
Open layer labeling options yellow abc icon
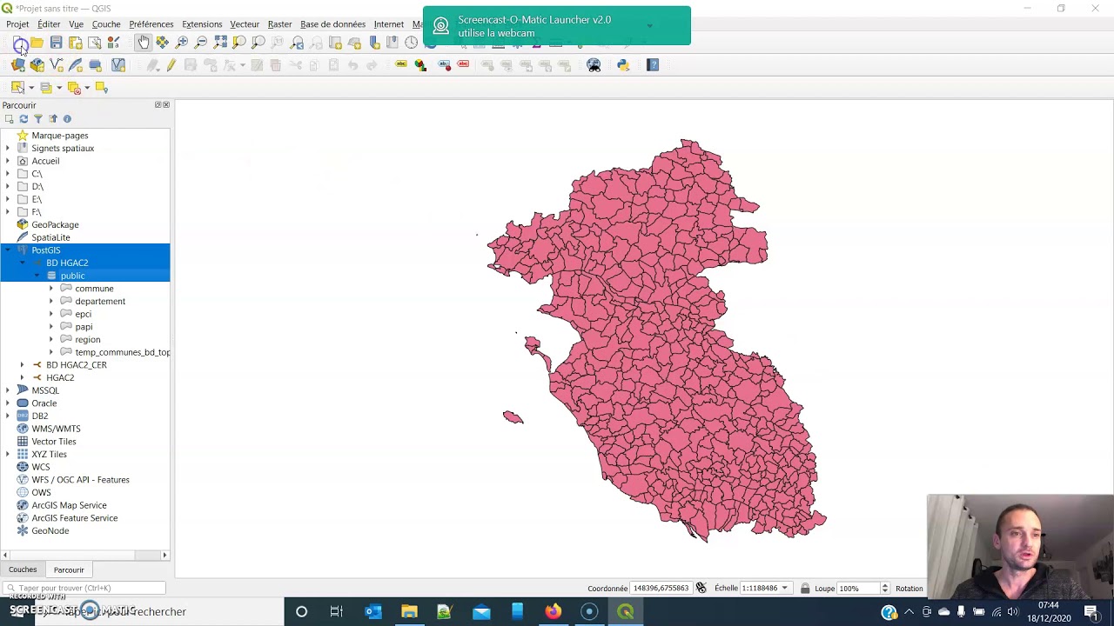[401, 64]
